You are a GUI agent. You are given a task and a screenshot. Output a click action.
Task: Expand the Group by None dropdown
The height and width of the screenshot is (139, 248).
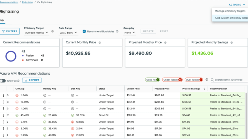[130, 33]
